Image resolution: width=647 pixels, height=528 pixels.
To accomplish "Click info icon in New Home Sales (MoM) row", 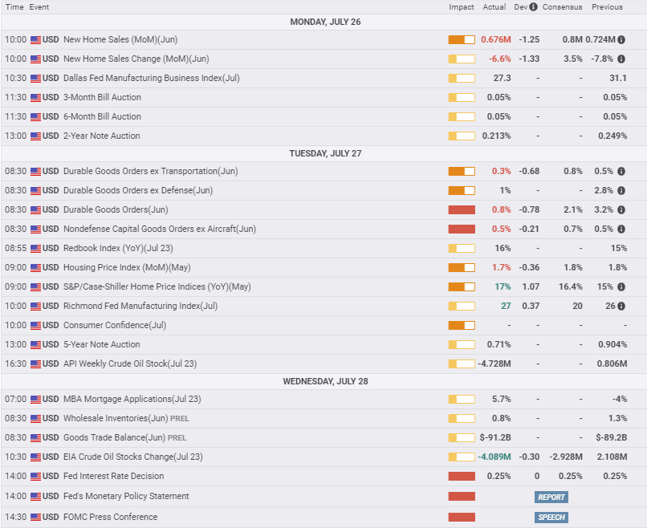I will pos(621,39).
